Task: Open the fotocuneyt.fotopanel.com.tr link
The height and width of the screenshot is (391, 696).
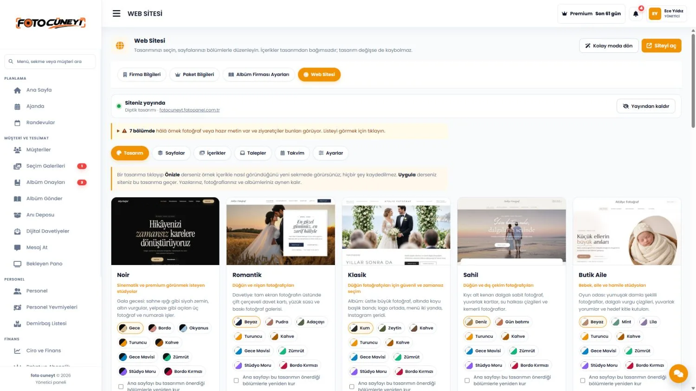Action: pyautogui.click(x=189, y=110)
